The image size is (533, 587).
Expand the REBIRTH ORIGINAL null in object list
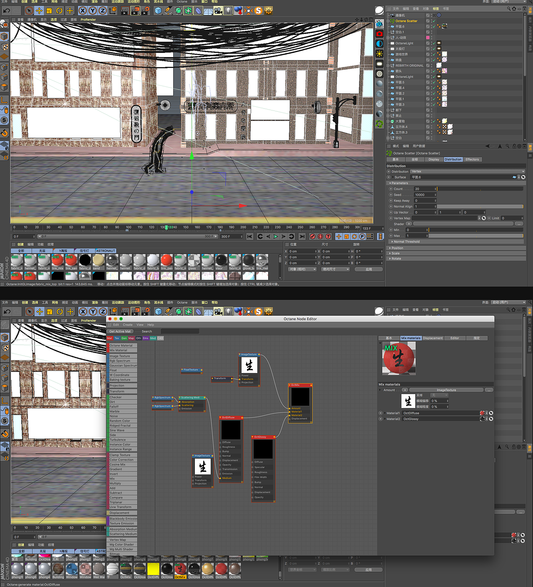(388, 65)
